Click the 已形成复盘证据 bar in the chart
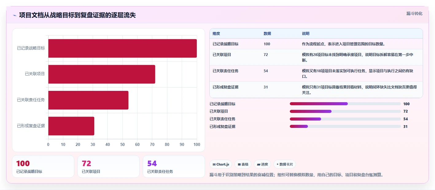Viewport: 435px width, 190px height. (71, 126)
